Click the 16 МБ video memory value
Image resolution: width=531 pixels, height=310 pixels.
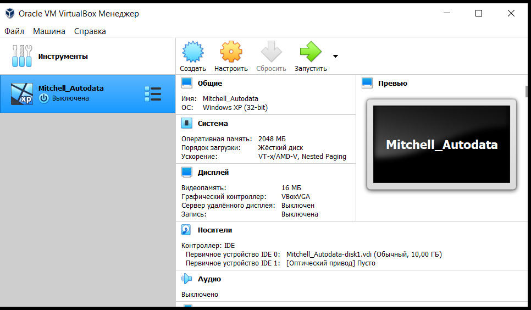pyautogui.click(x=291, y=187)
